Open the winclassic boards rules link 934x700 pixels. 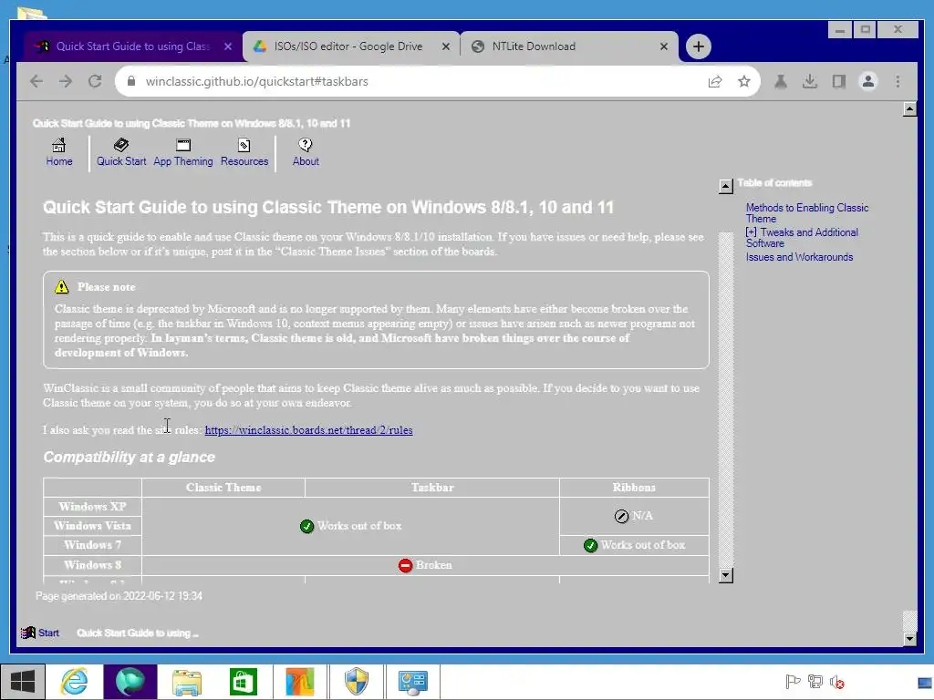[x=308, y=430]
